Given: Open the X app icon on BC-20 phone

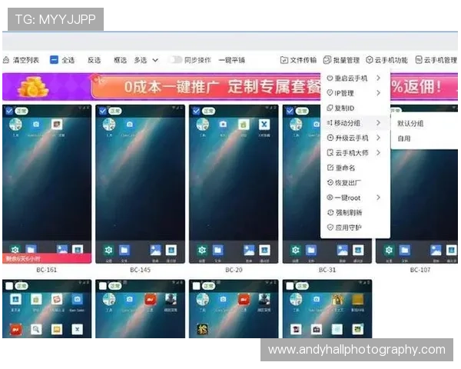Looking at the screenshot, I should 264,125.
